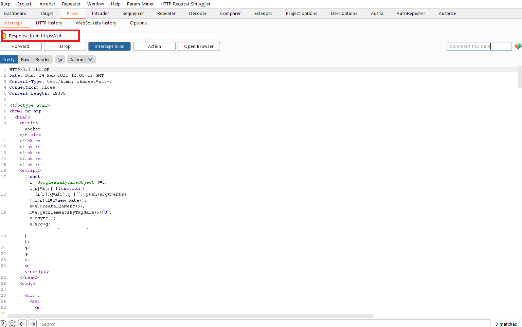The width and height of the screenshot is (522, 327).
Task: Switch to the Autorize extension tab
Action: coord(447,13)
